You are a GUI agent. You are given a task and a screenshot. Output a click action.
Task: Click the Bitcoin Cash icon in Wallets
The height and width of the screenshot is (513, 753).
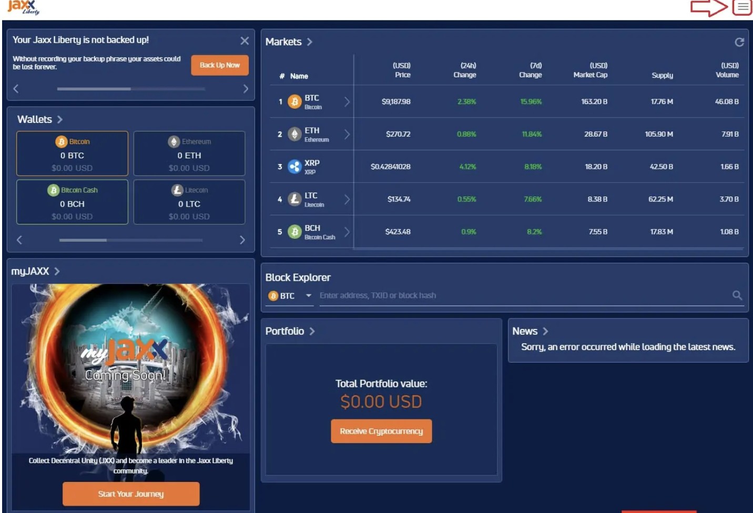pos(53,190)
